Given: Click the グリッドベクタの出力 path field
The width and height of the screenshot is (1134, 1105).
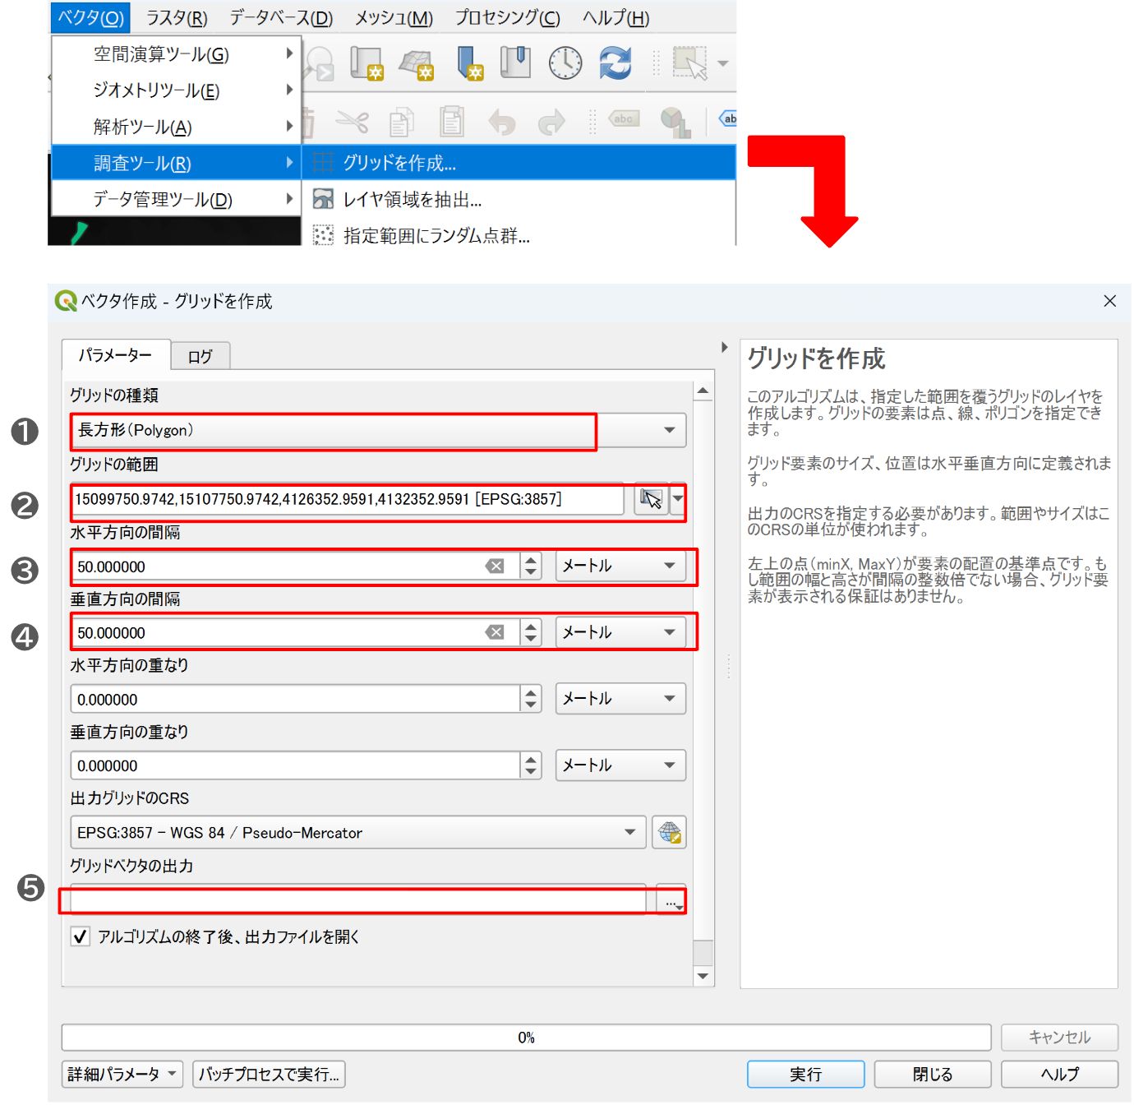Looking at the screenshot, I should click(x=358, y=901).
